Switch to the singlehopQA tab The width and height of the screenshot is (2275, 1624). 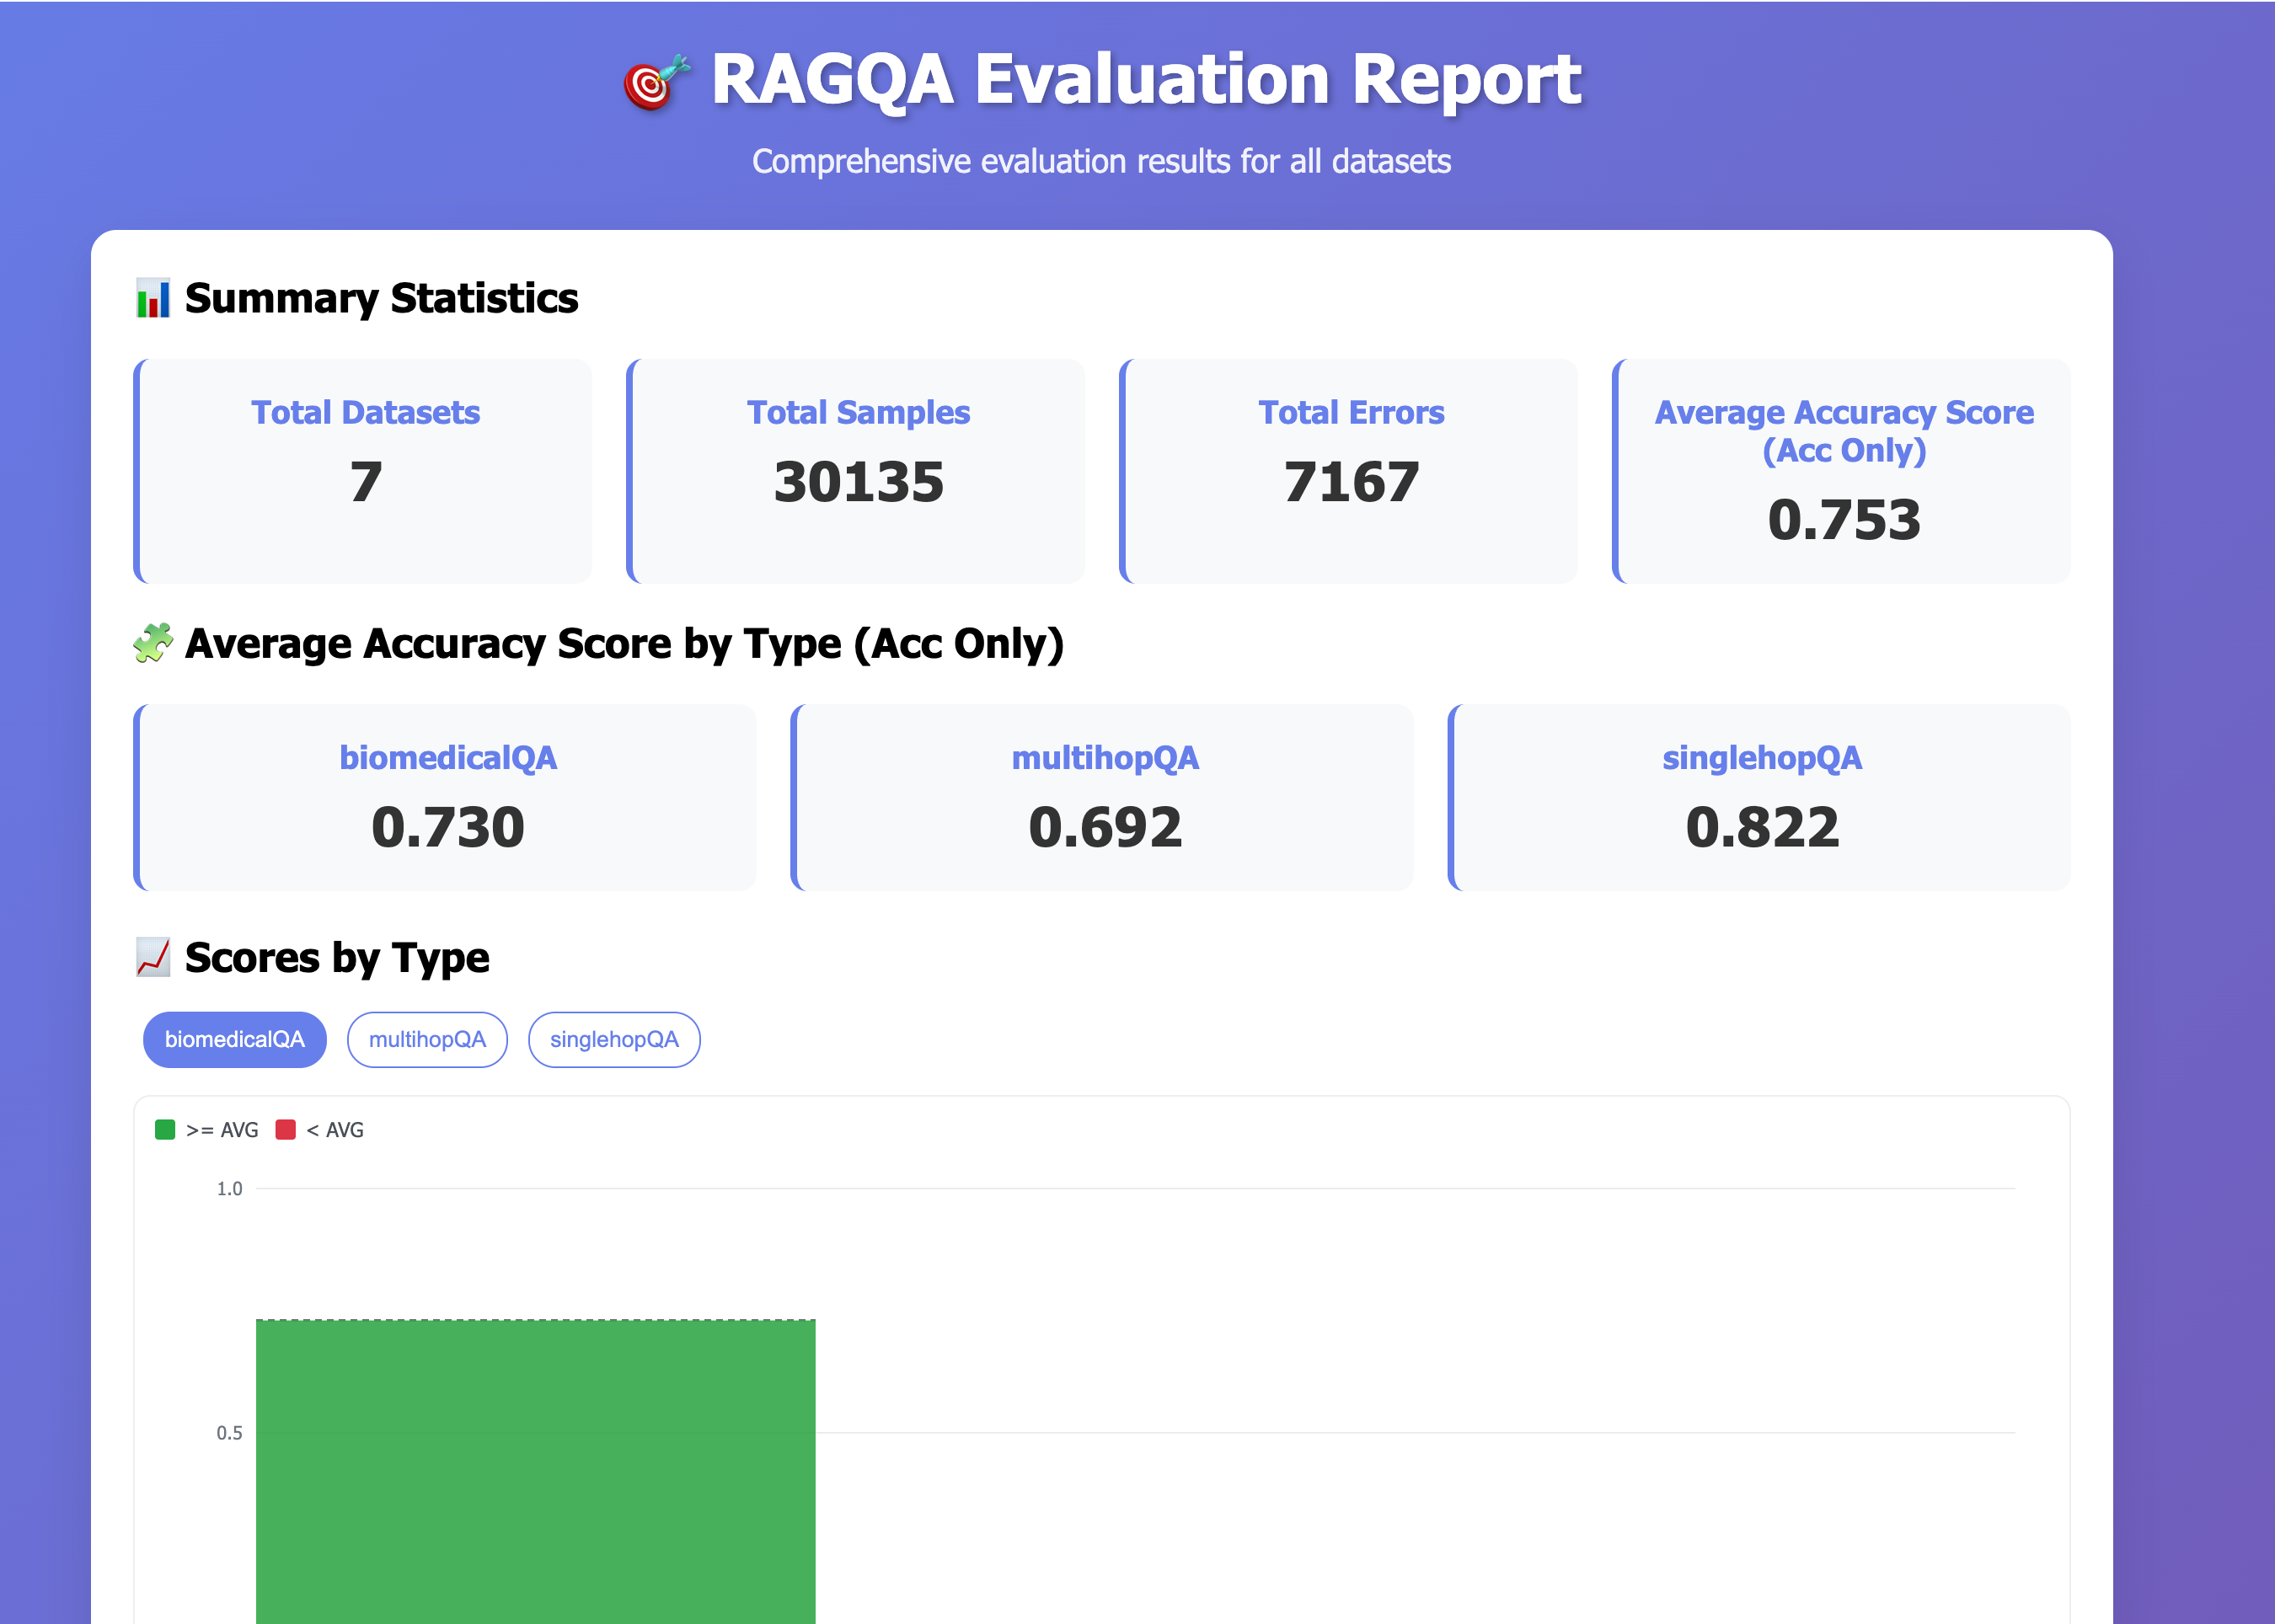click(x=614, y=1039)
